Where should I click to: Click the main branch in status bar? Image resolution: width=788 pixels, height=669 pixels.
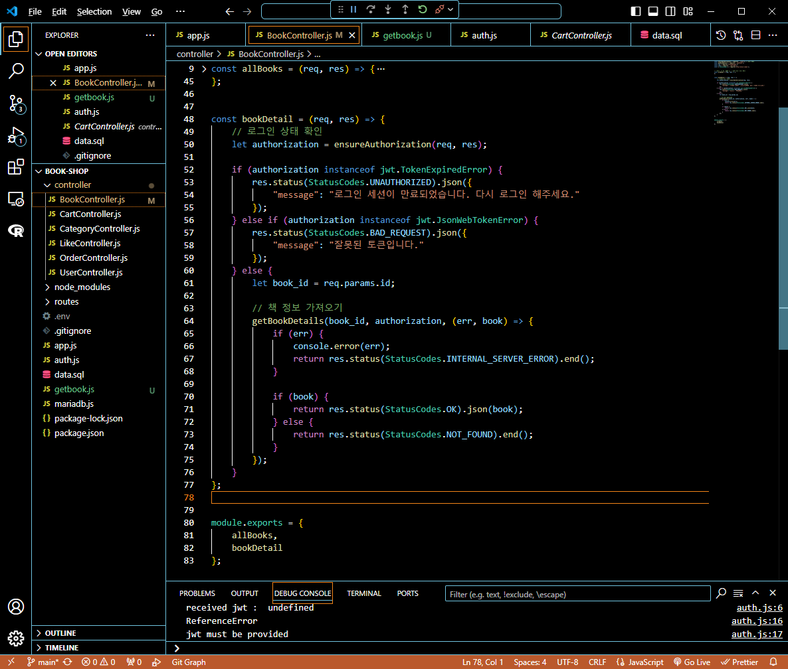[x=43, y=662]
